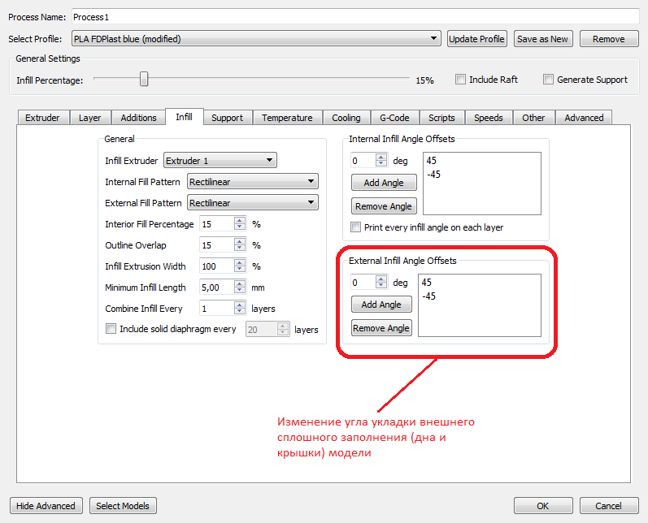Viewport: 648px width, 523px height.
Task: Select 45 in Internal Infill Angle Offsets list
Action: (432, 161)
